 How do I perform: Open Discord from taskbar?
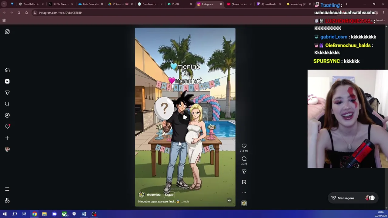[x=54, y=214]
